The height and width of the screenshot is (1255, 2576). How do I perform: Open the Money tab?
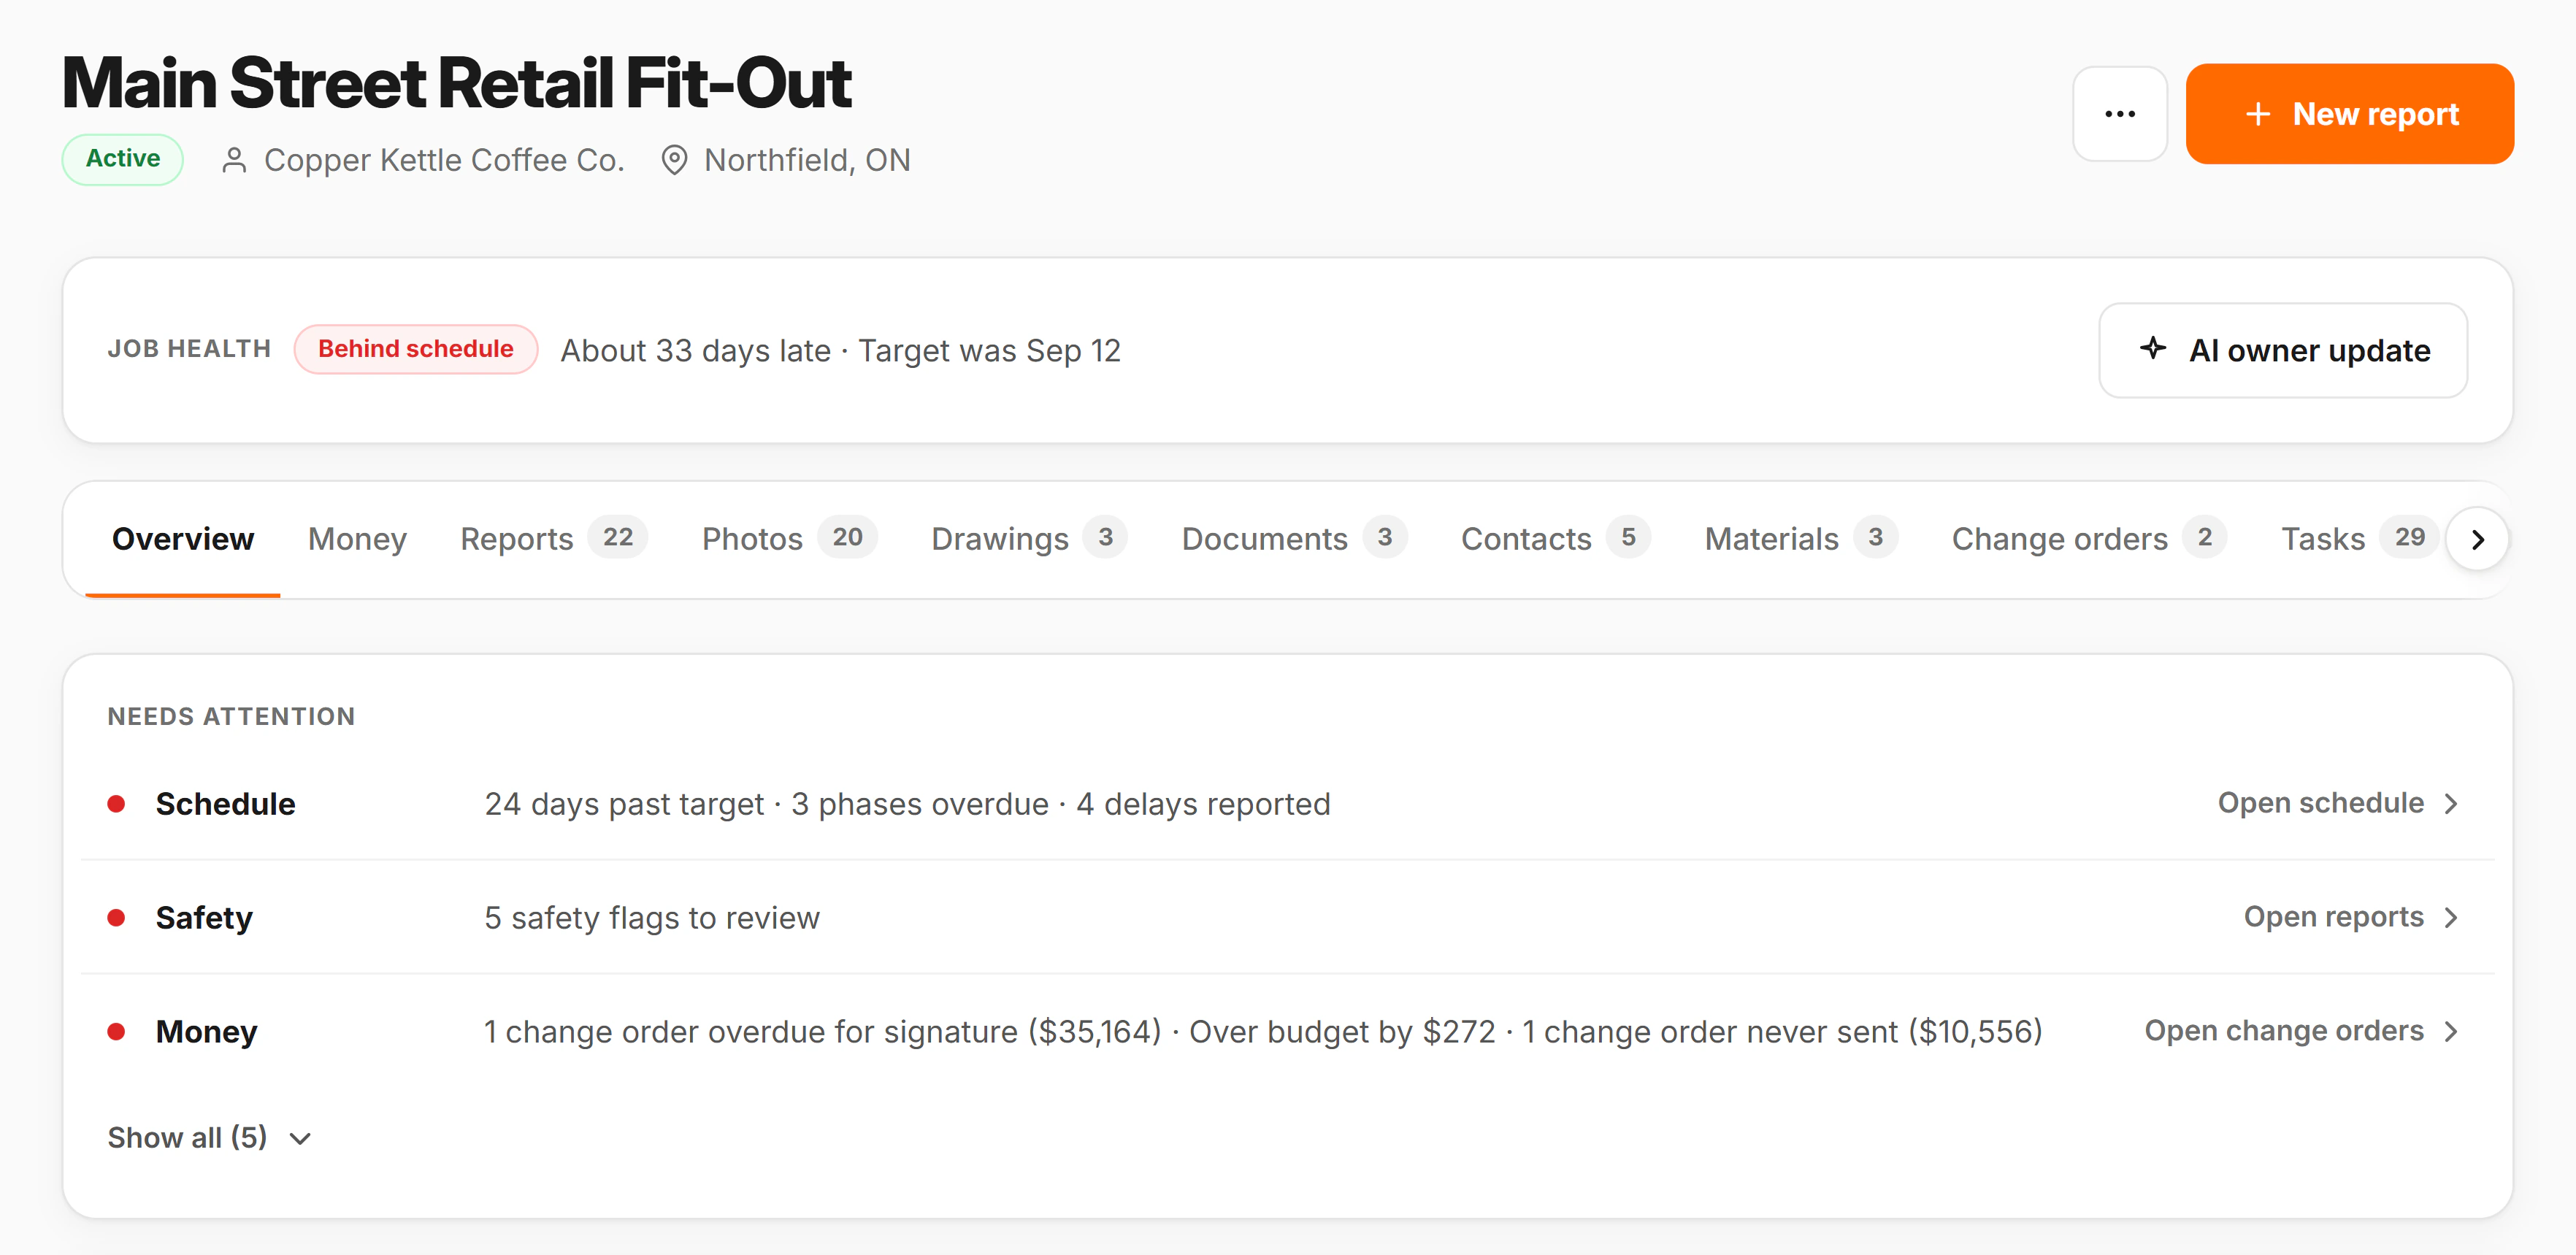pyautogui.click(x=357, y=539)
